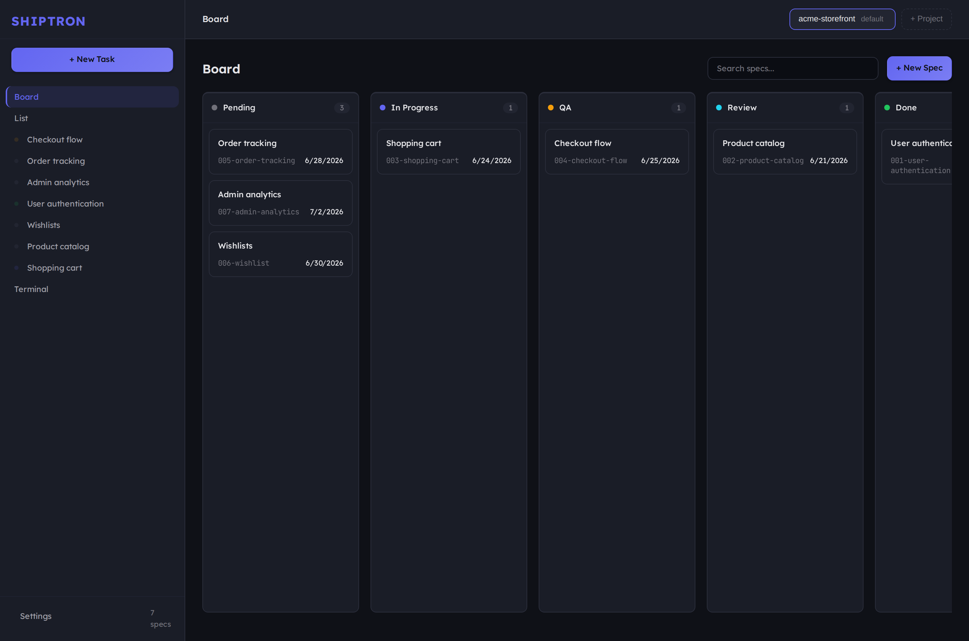The width and height of the screenshot is (969, 641).
Task: Click the 003-shopping-cart spec ID
Action: pos(423,161)
